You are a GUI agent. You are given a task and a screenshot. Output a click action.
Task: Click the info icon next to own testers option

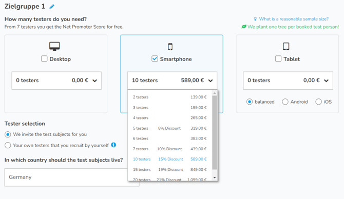click(x=113, y=145)
